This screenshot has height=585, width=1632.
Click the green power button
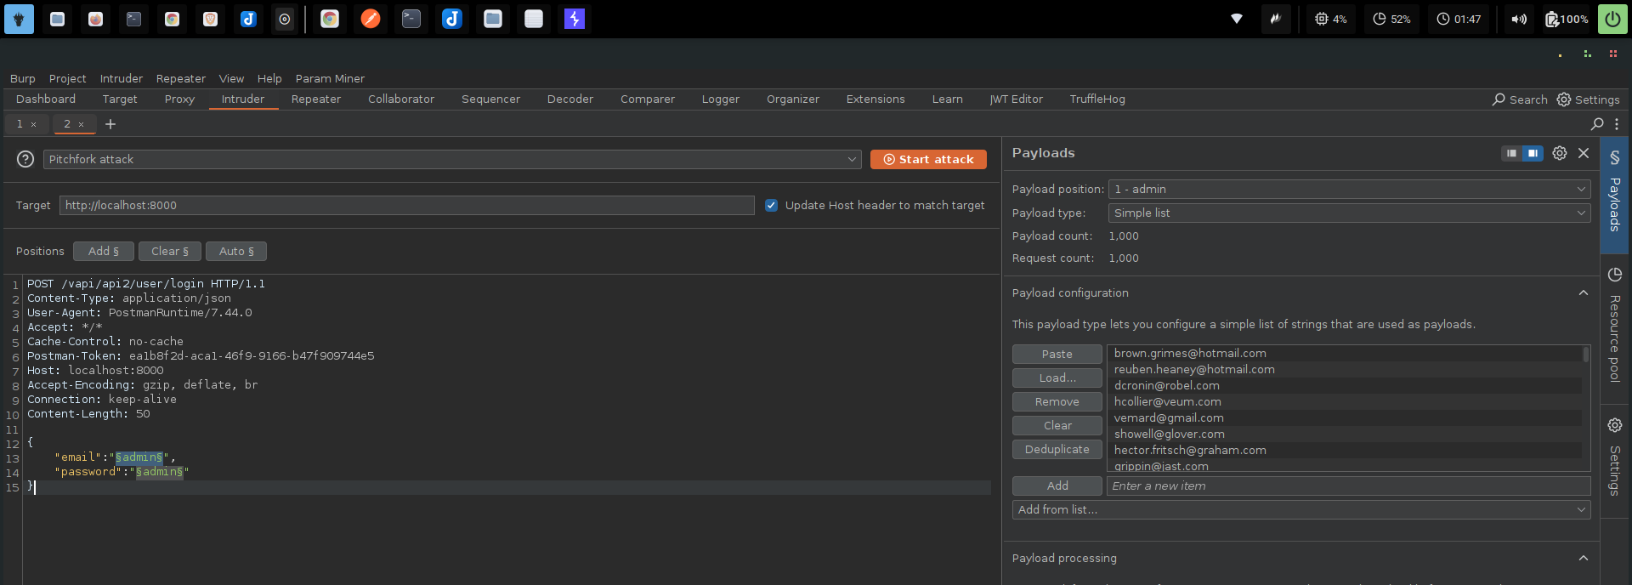1612,19
